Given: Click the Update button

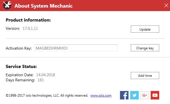Looking at the screenshot, I should pos(145,29).
